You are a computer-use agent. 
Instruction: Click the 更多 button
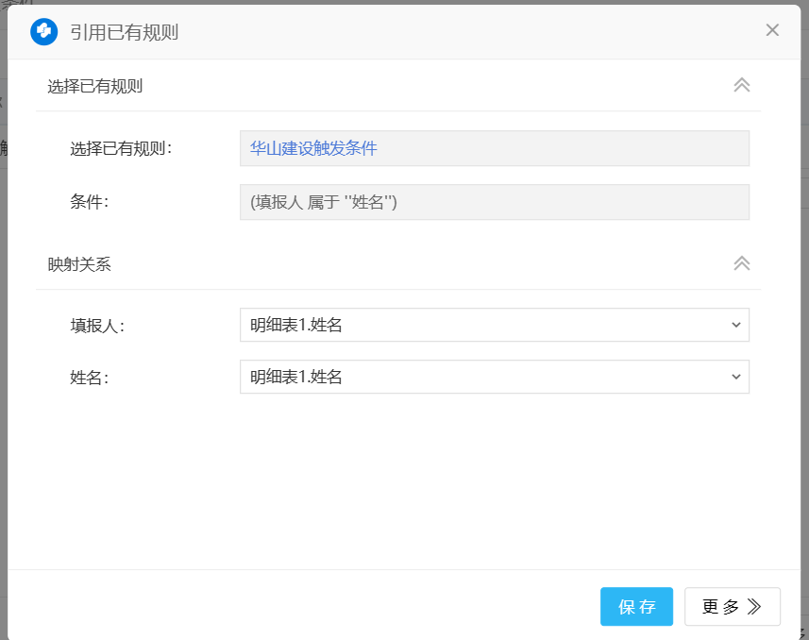coord(732,607)
